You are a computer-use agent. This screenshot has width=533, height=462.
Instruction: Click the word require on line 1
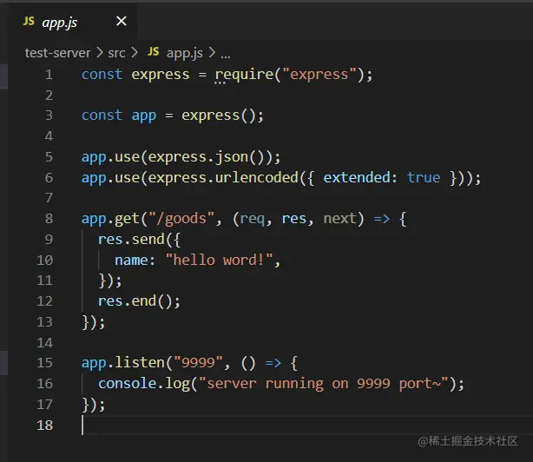244,75
